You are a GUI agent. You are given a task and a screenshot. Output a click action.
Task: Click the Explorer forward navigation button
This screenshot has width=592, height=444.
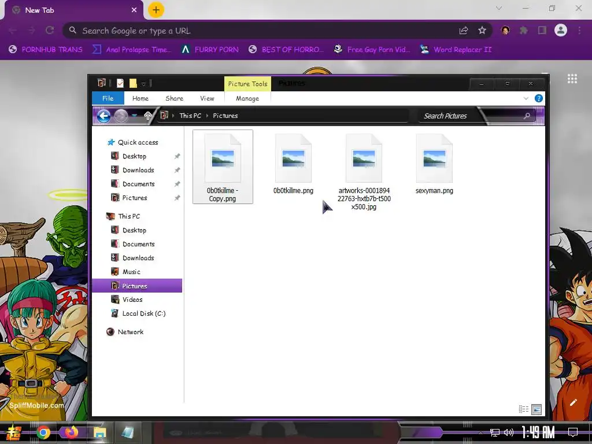click(121, 116)
